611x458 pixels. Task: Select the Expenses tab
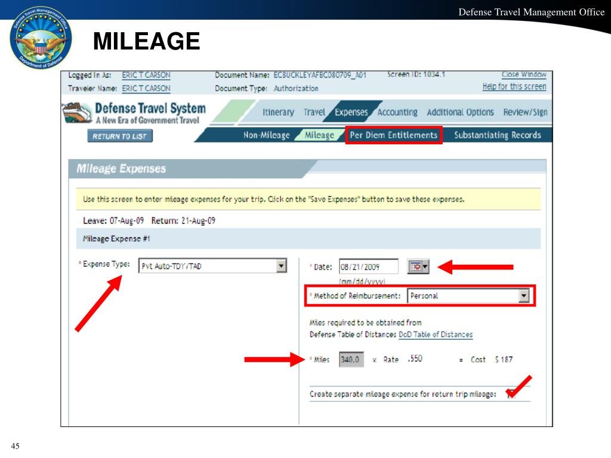point(351,112)
